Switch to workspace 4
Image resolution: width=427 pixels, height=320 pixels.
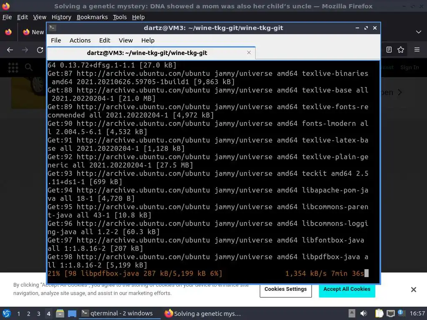point(48,314)
